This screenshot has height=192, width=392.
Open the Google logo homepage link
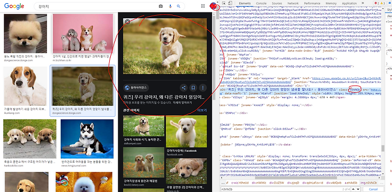coord(14,6)
